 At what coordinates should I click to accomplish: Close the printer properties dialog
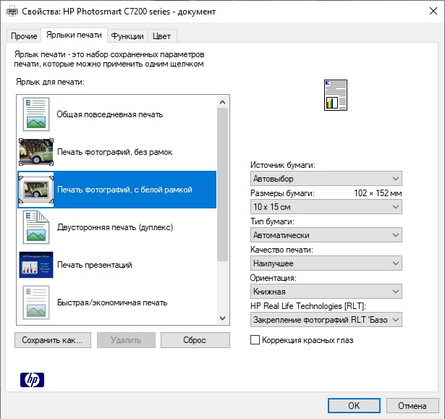tap(433, 11)
